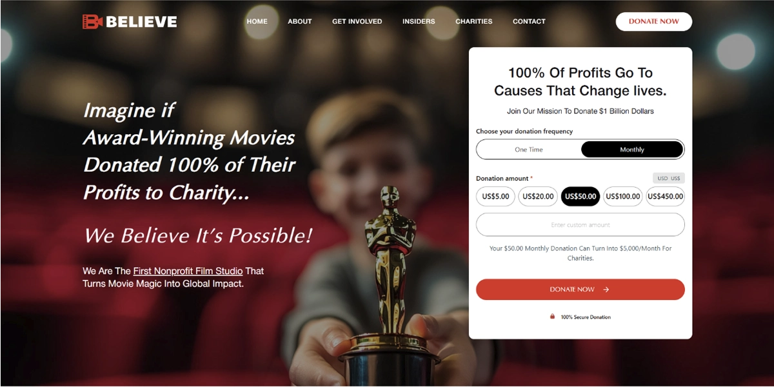Choose the US$100.00 donation amount
This screenshot has width=774, height=389.
click(x=623, y=197)
